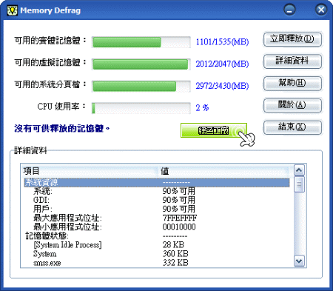Screen dimensions: 333x291
Task: Select the 系統: 90% 可用 row
Action: click(157, 191)
